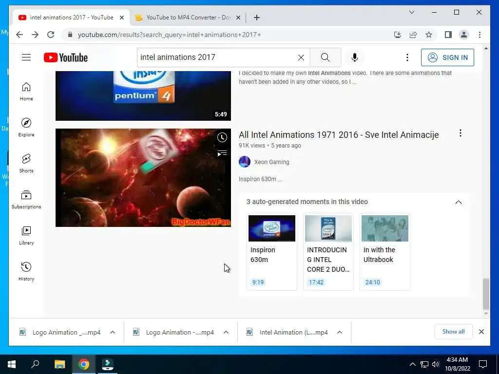Screen dimensions: 499x374
Task: Share this page from the address bar
Action: [x=413, y=35]
